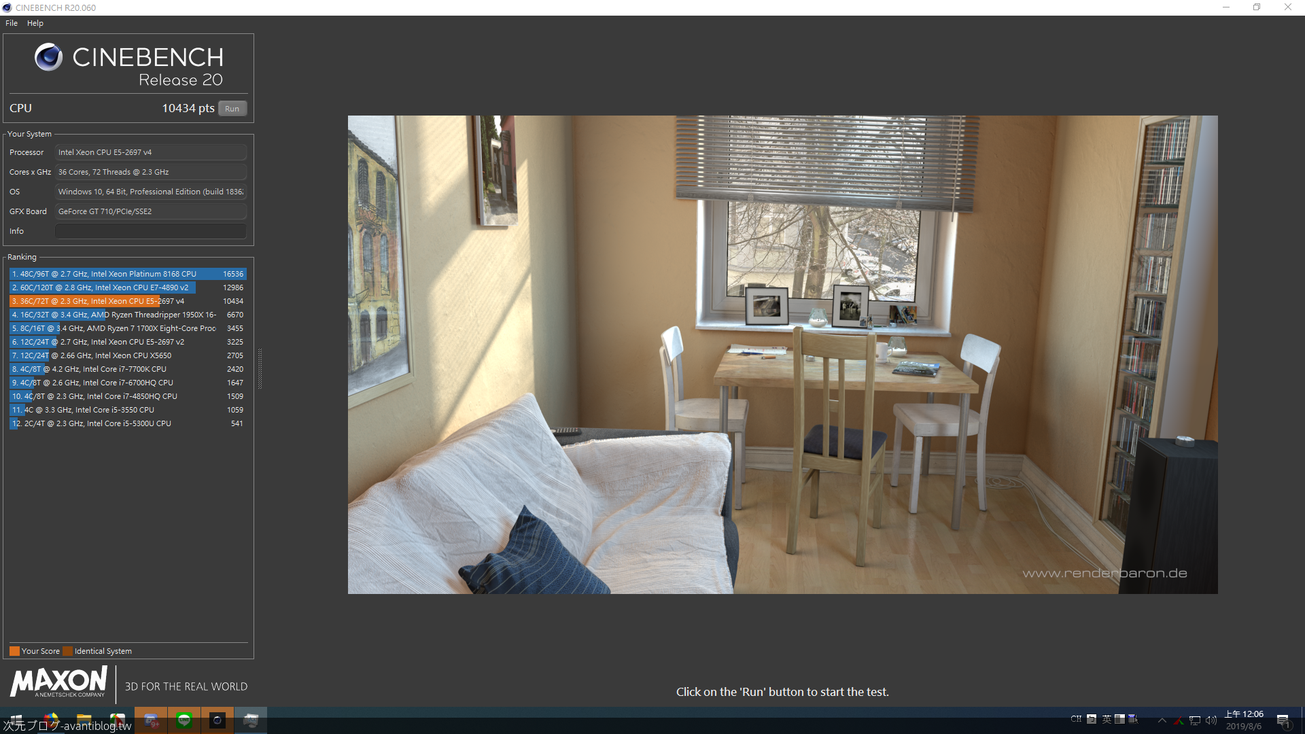
Task: Select ranking row 4 Ryzen Threadripper 1950X
Action: 128,315
